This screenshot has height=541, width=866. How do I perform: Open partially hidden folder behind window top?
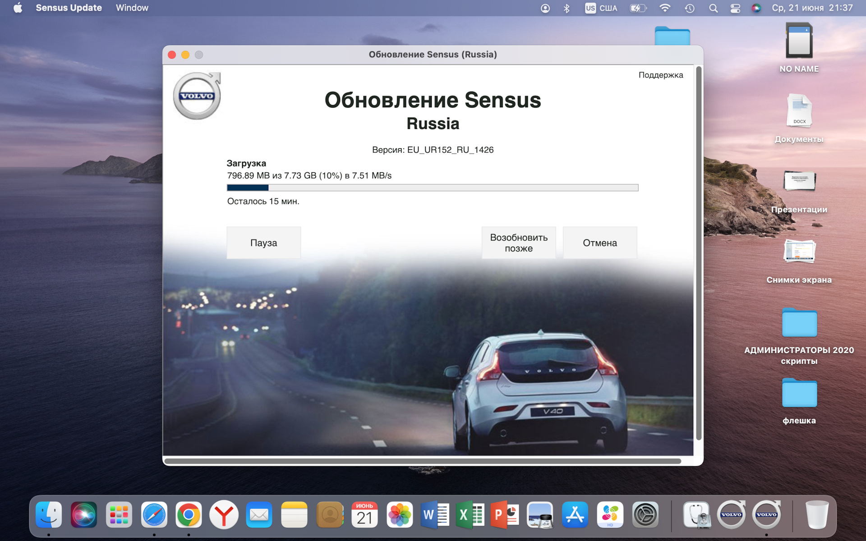click(673, 36)
